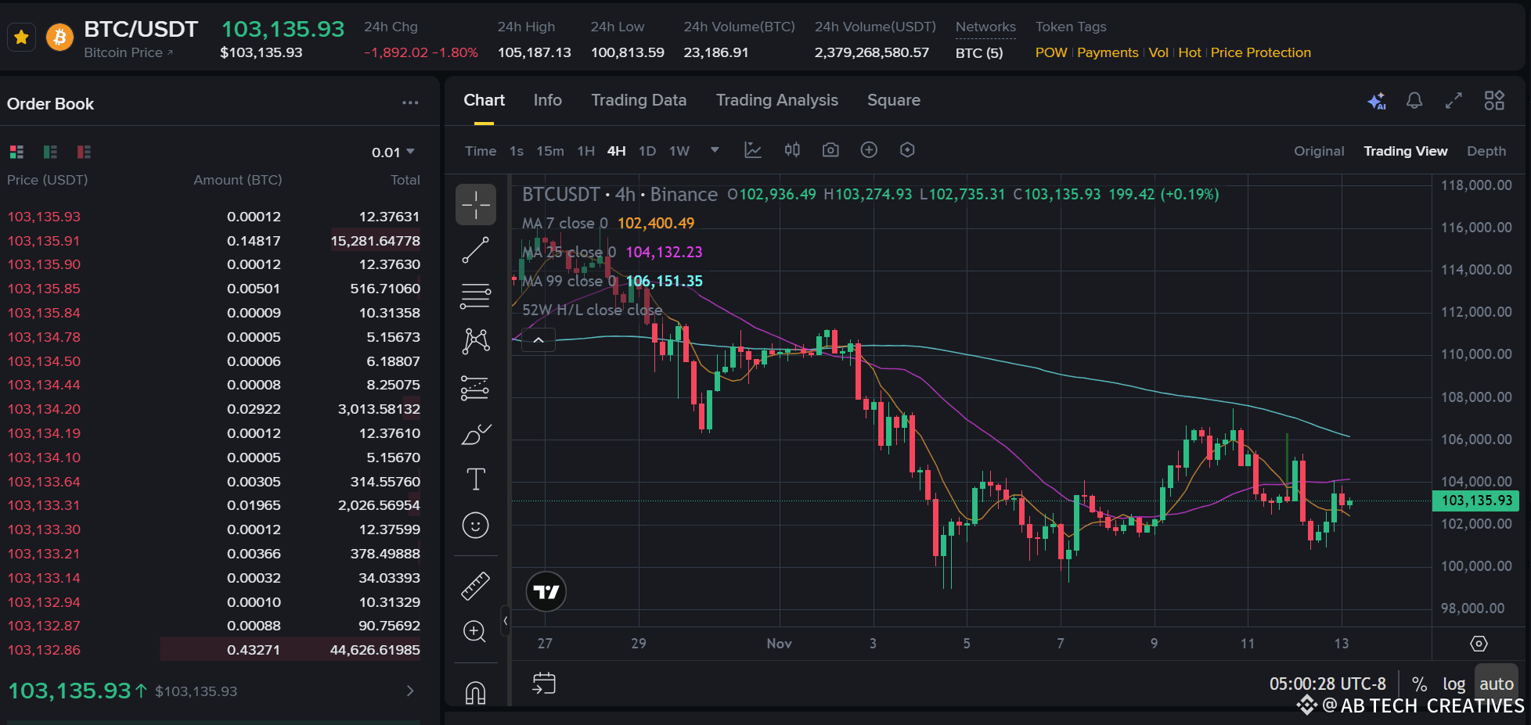Click the add (plus circle) toolbar icon

[x=869, y=150]
